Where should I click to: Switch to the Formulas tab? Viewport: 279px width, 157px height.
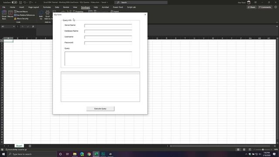pyautogui.click(x=47, y=7)
